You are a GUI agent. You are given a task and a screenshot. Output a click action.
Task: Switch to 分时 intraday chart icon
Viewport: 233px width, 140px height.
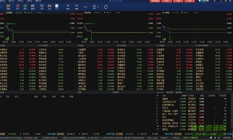[x=42, y=7]
